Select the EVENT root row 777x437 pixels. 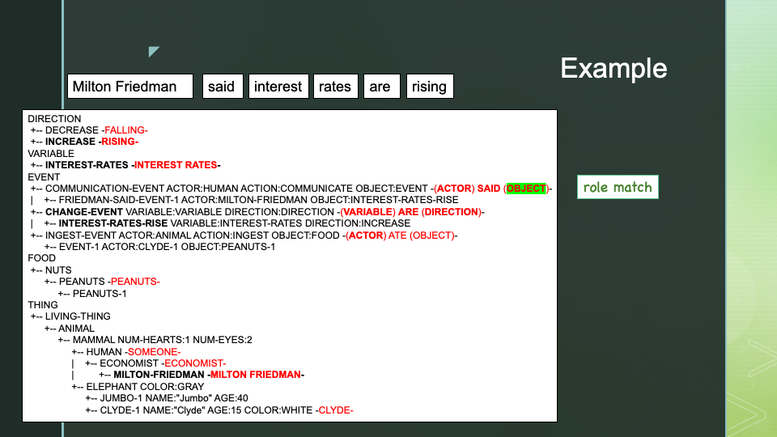click(x=44, y=177)
